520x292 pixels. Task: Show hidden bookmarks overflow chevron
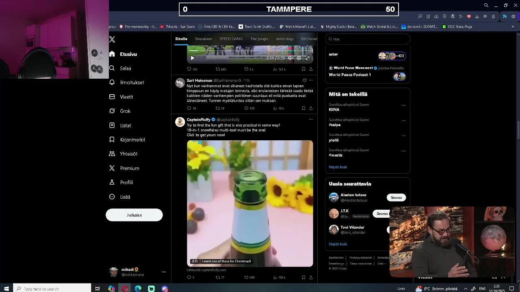[x=513, y=27]
